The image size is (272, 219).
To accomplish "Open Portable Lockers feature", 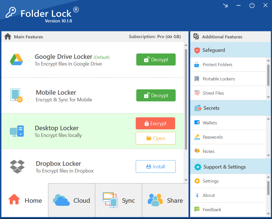I will point(228,79).
